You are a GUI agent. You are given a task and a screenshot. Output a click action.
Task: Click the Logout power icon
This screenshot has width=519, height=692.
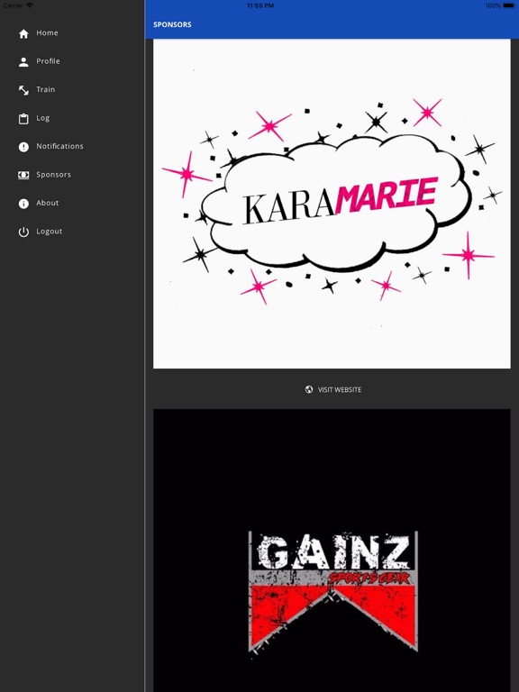(x=23, y=232)
